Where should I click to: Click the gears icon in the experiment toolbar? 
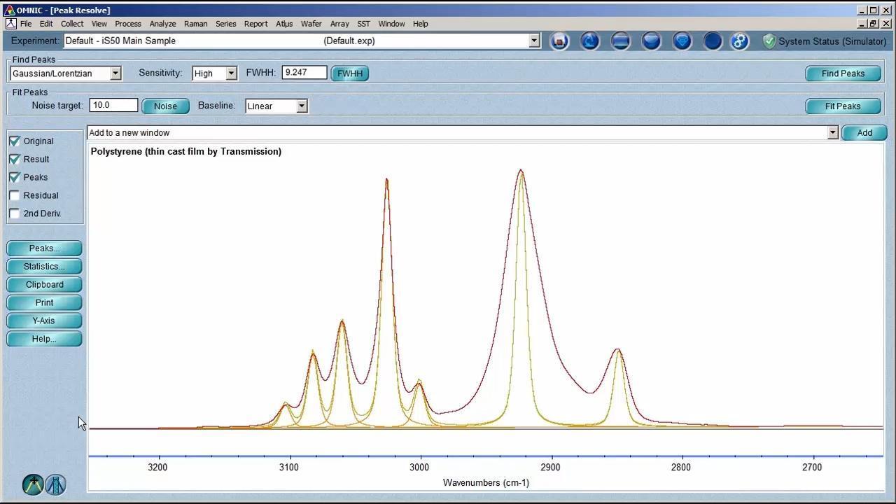(x=740, y=41)
